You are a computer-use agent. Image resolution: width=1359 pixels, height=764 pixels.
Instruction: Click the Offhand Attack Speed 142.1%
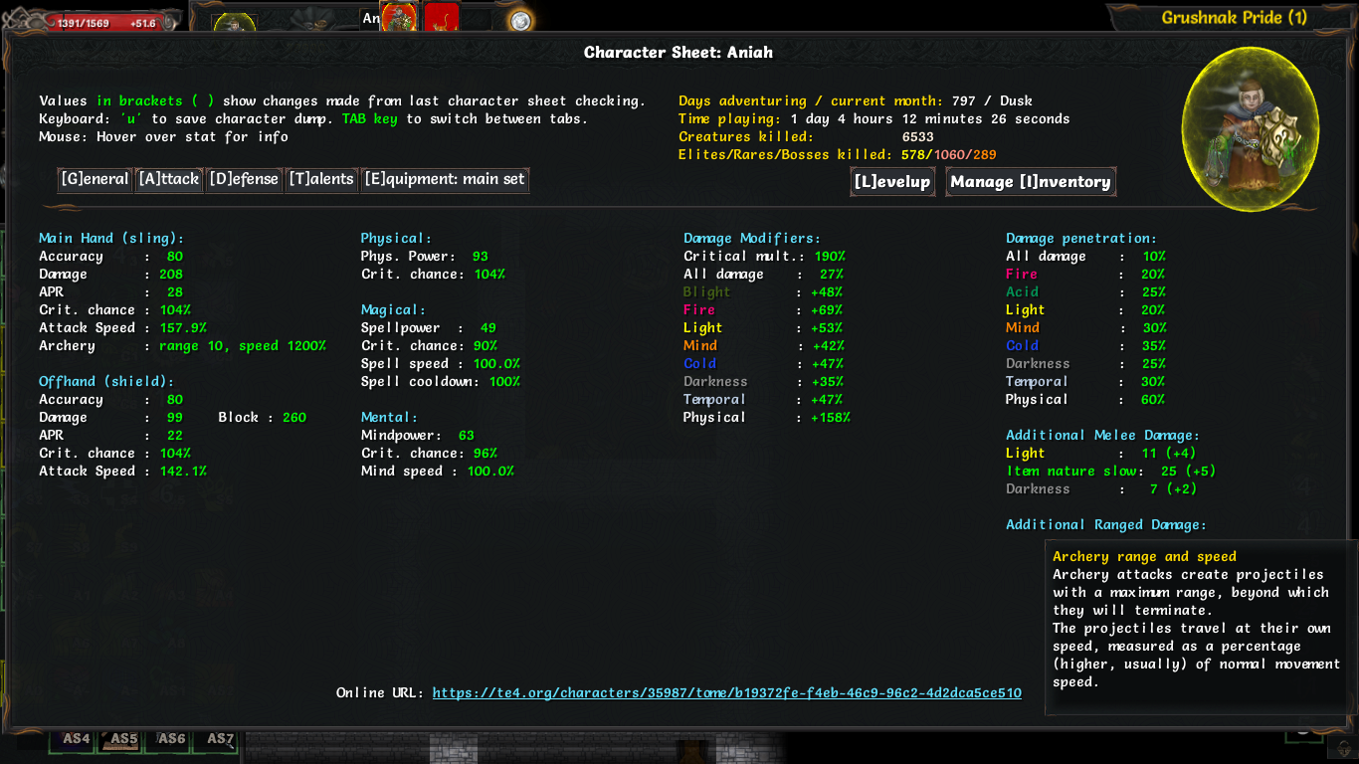tap(122, 471)
